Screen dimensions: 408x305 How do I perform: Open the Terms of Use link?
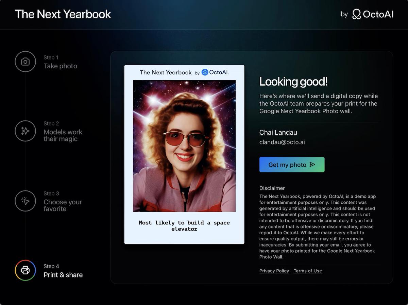pyautogui.click(x=307, y=271)
